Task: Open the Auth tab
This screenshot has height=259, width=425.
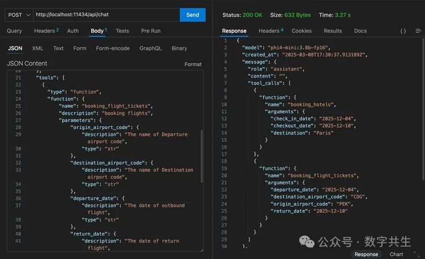Action: tap(73, 31)
